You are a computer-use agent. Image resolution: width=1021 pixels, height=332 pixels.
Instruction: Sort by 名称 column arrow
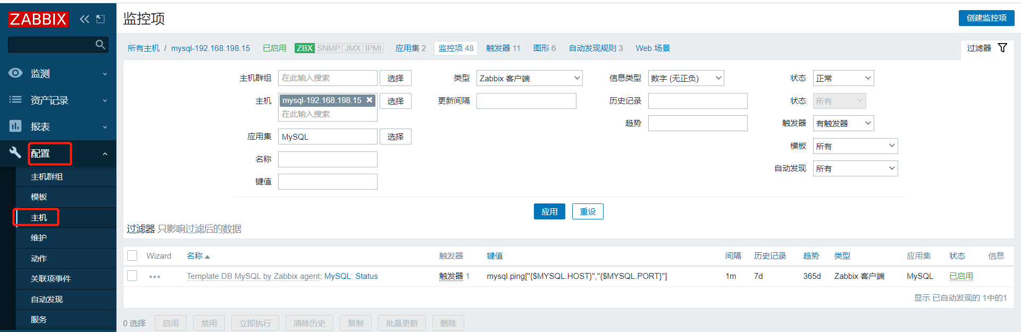(x=207, y=257)
